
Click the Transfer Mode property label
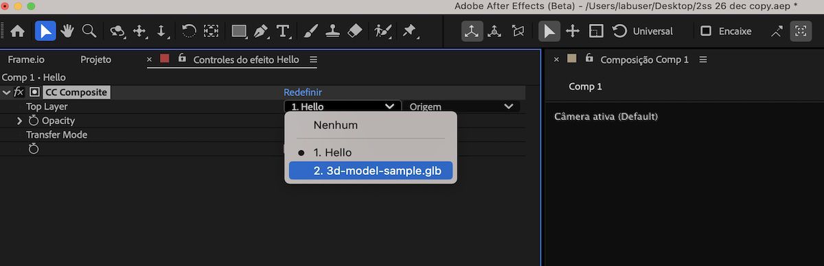56,134
